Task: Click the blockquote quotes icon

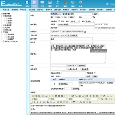Action: (84, 102)
